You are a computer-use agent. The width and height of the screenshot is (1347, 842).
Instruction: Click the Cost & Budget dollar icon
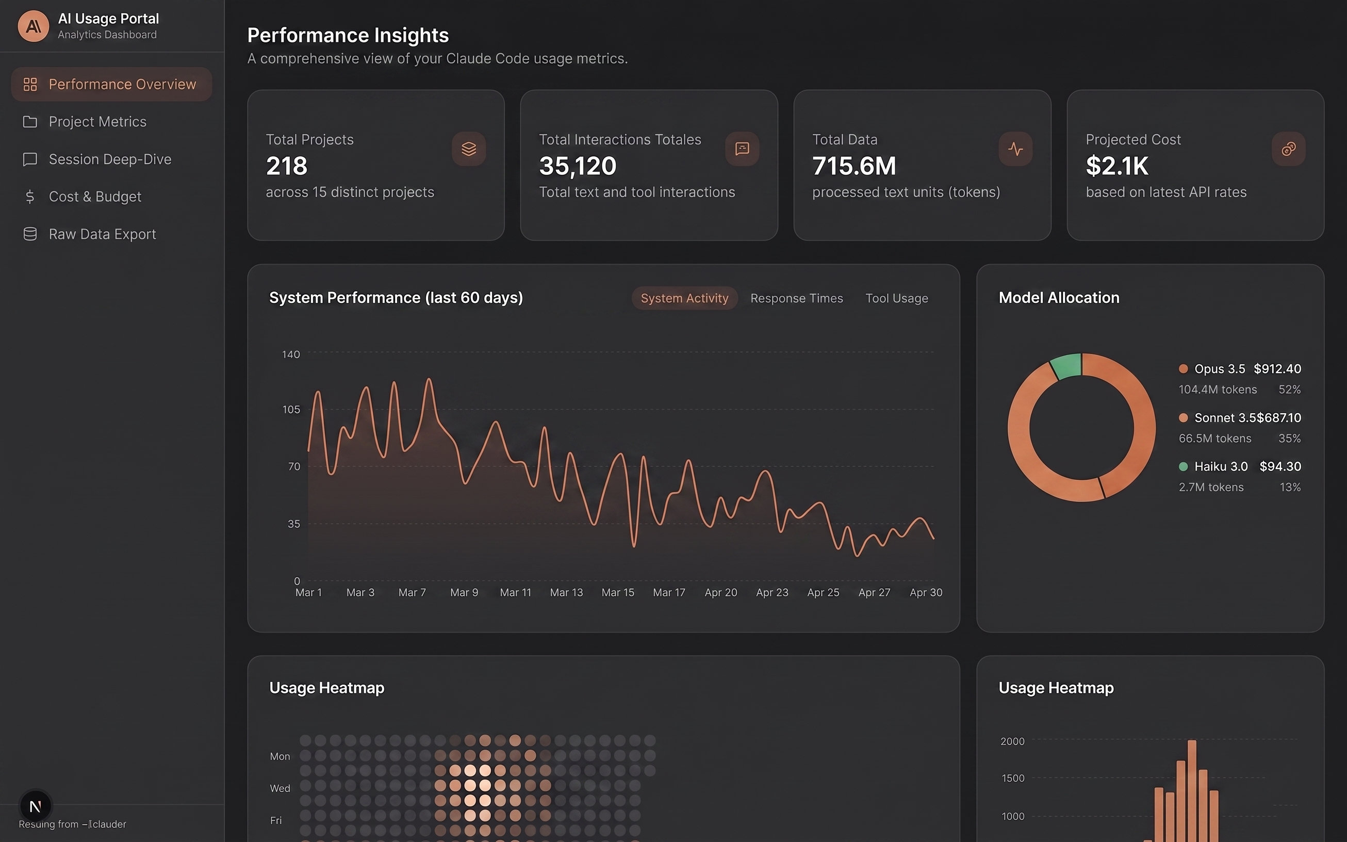coord(30,197)
